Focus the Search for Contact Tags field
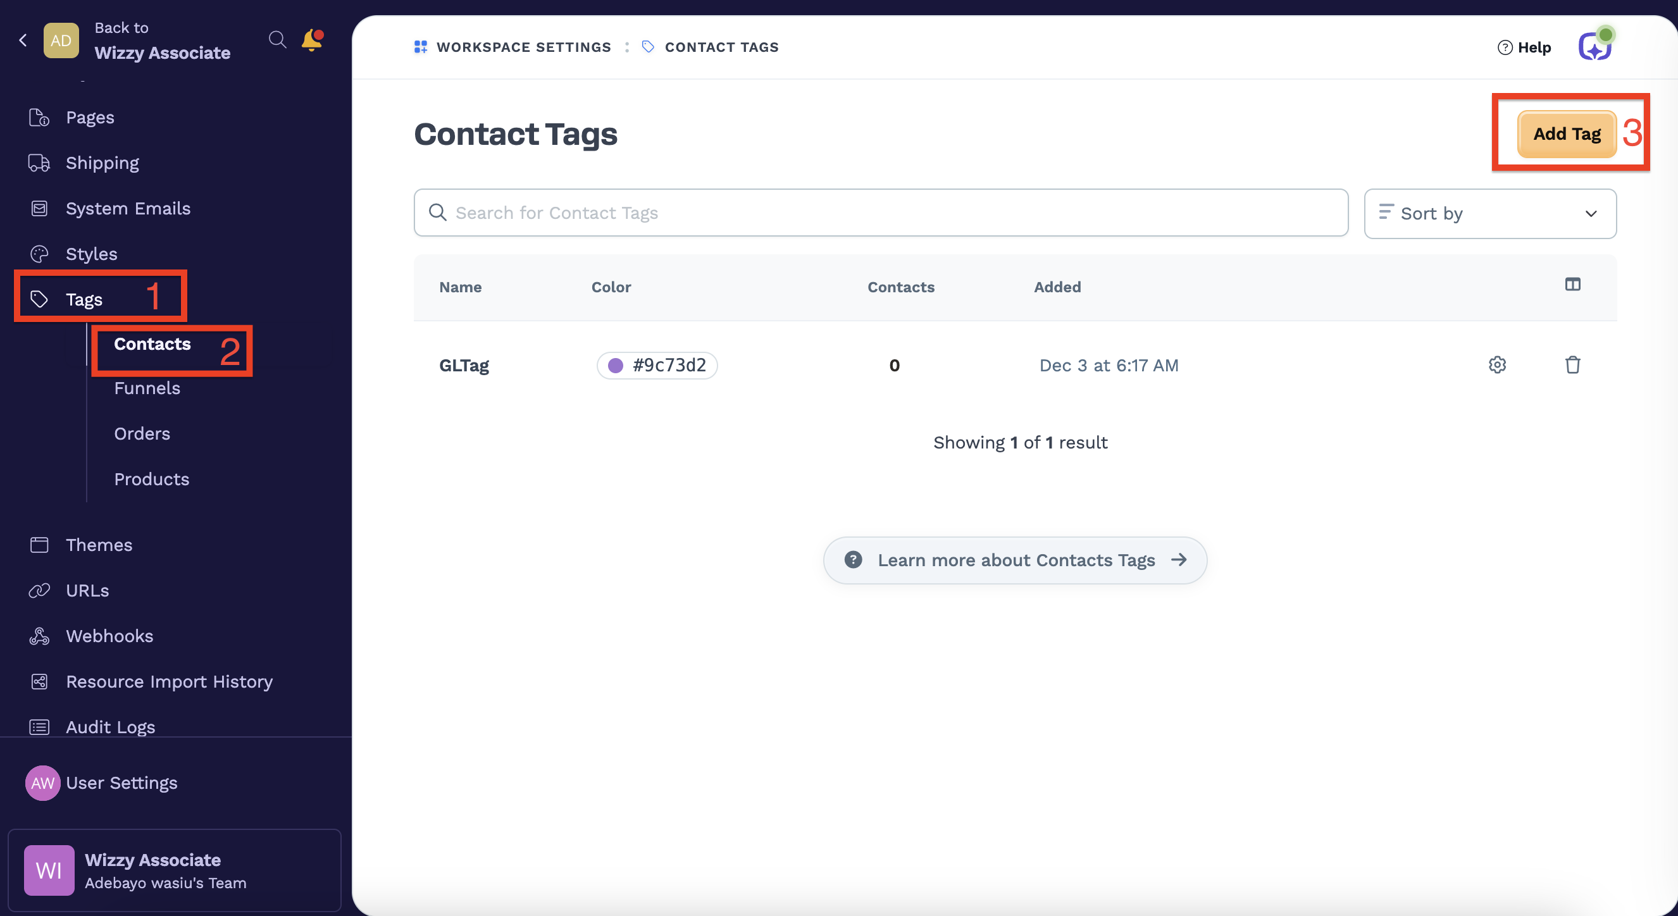Viewport: 1678px width, 916px height. [881, 213]
